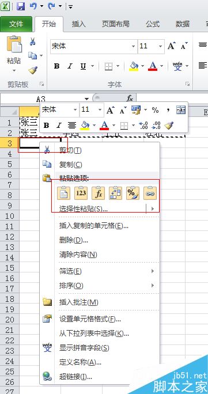This screenshot has height=394, width=208.
Task: Open ribbon font size dropdown 11
Action: pyautogui.click(x=160, y=46)
